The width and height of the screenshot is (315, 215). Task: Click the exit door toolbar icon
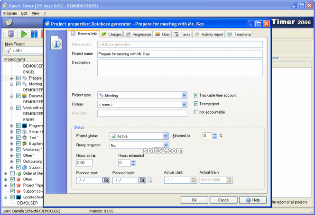(x=11, y=34)
